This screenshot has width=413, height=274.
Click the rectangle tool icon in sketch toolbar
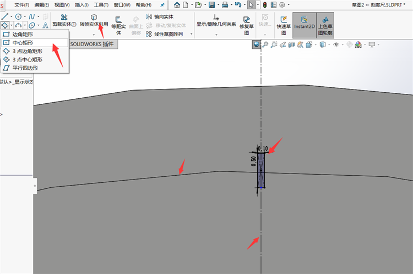click(5, 25)
